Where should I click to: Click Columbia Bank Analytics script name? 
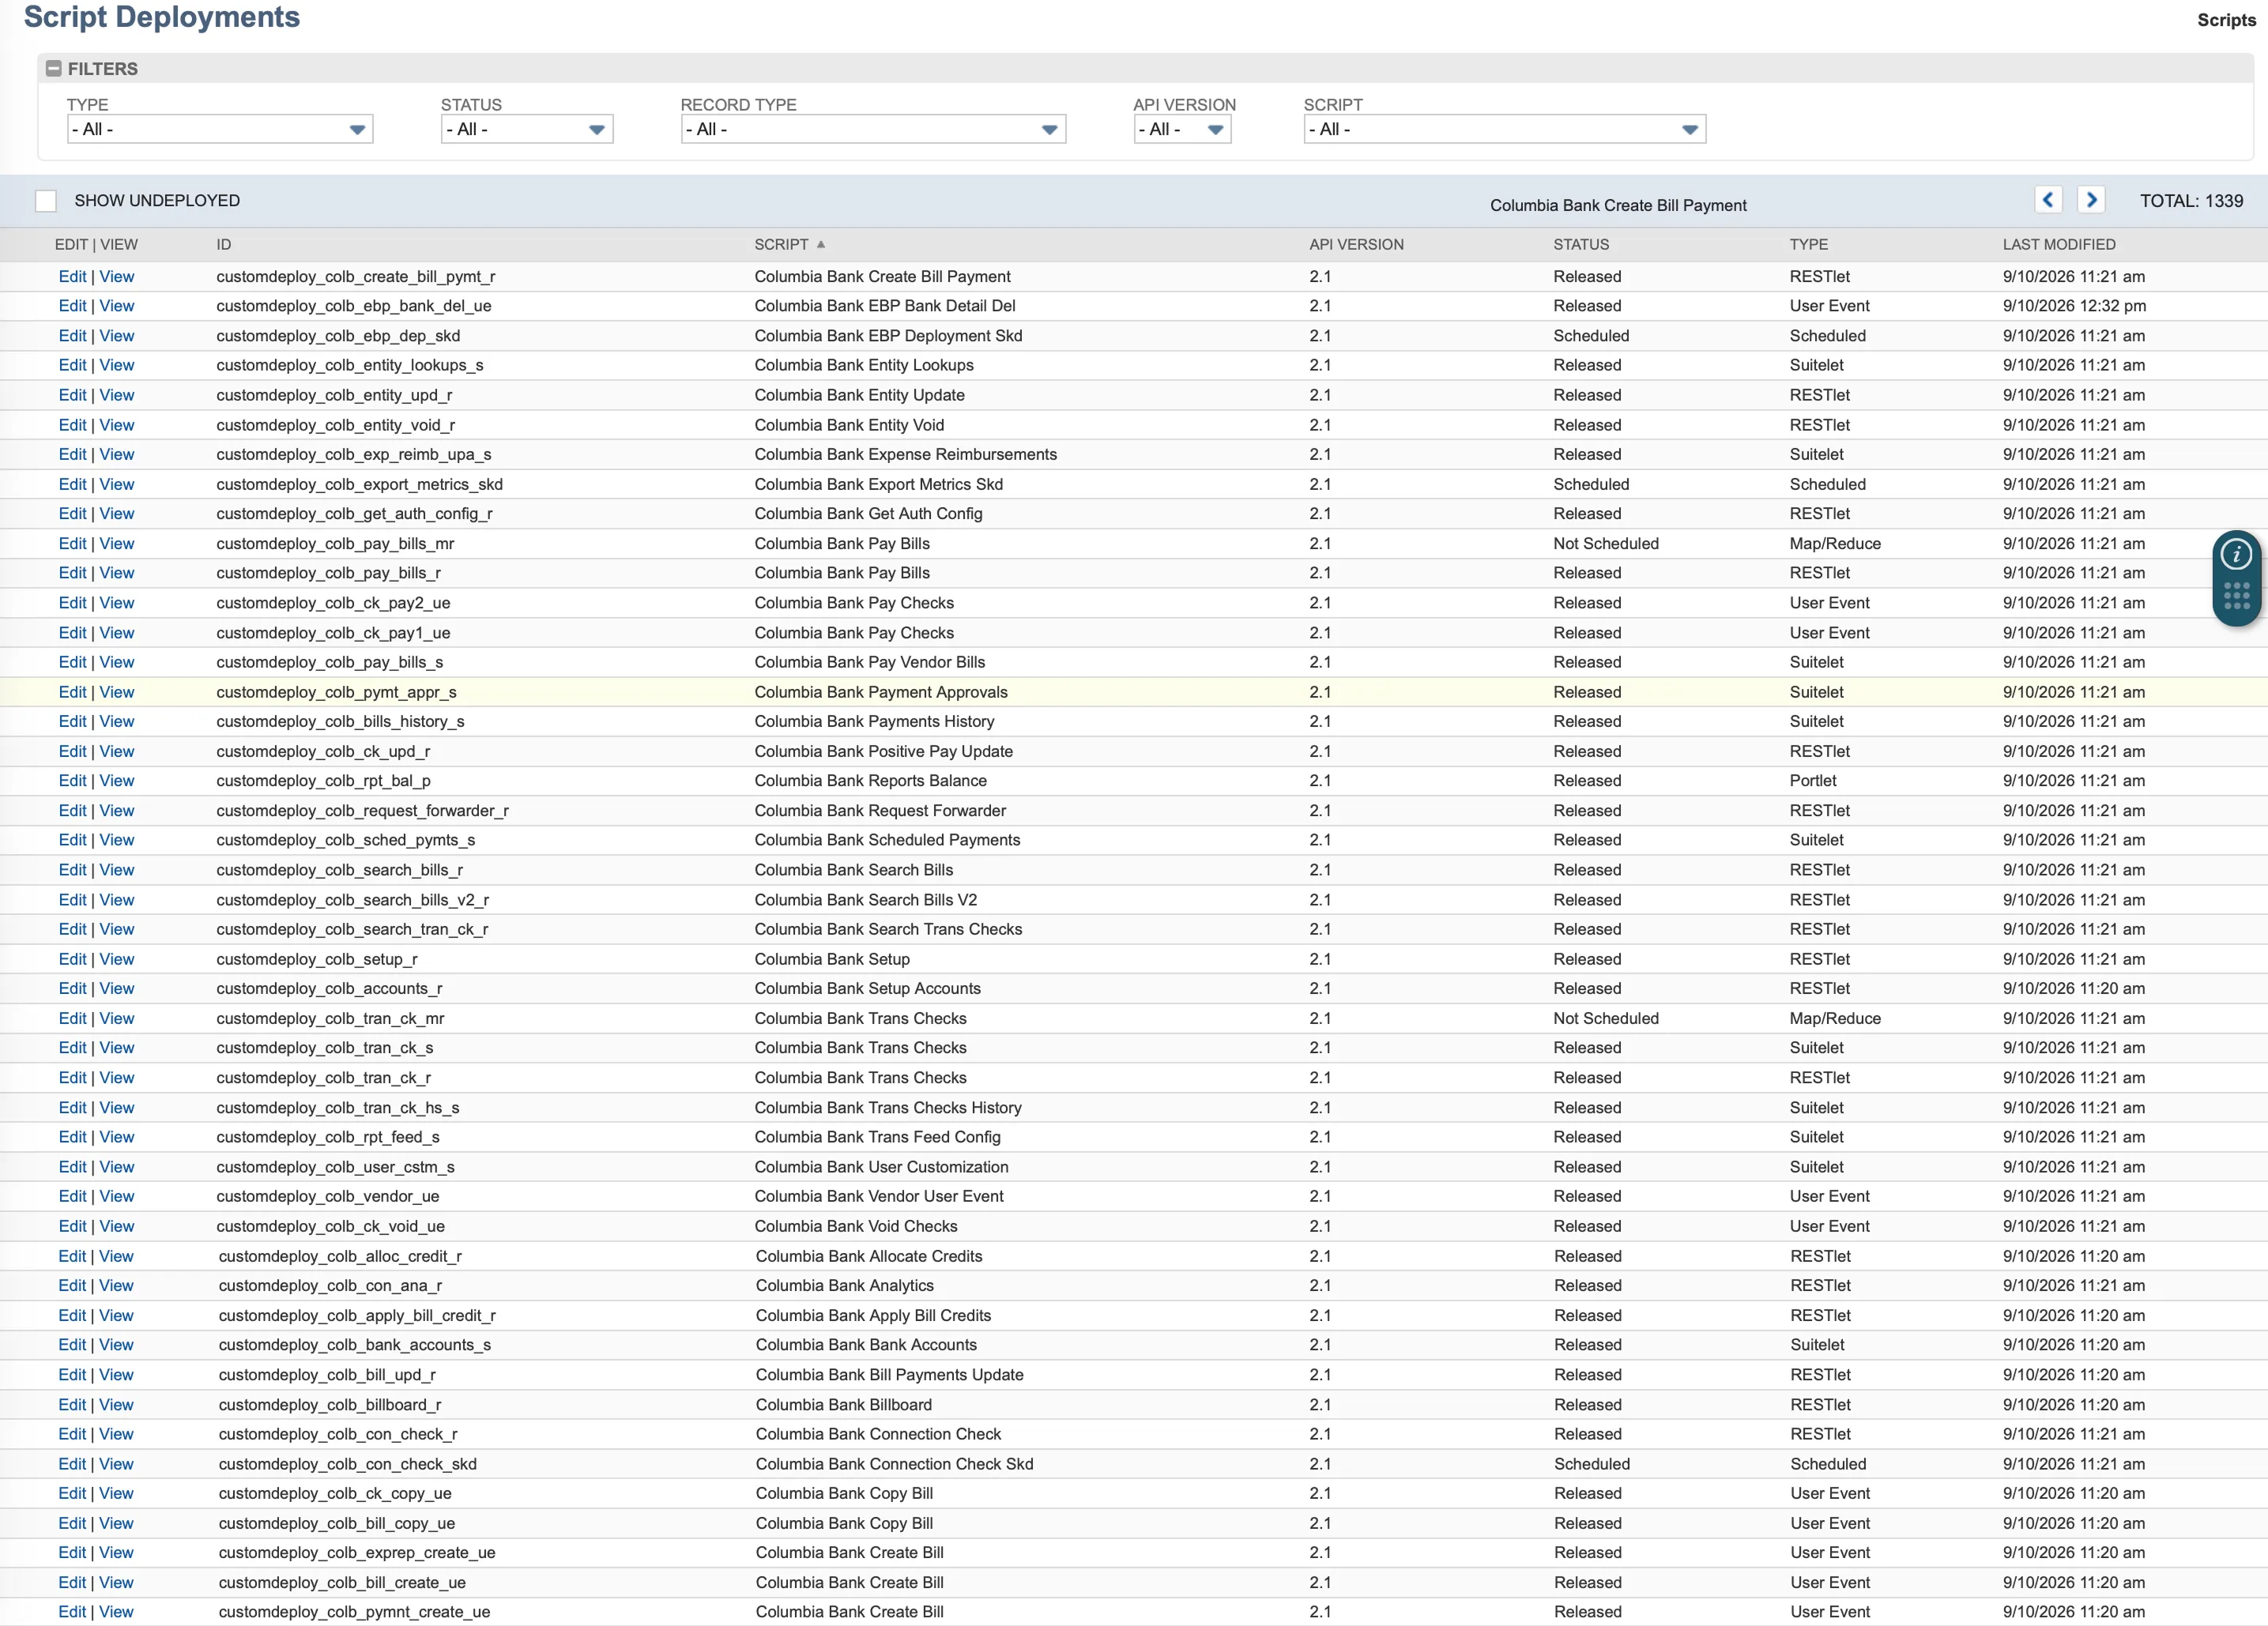coord(844,1286)
